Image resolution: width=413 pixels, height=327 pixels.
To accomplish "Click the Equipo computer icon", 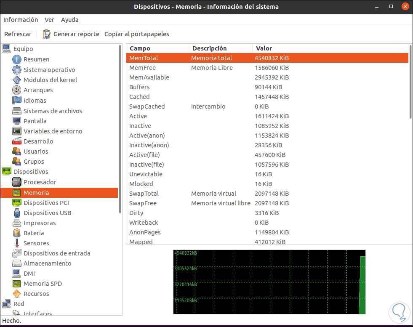I will tap(7, 49).
